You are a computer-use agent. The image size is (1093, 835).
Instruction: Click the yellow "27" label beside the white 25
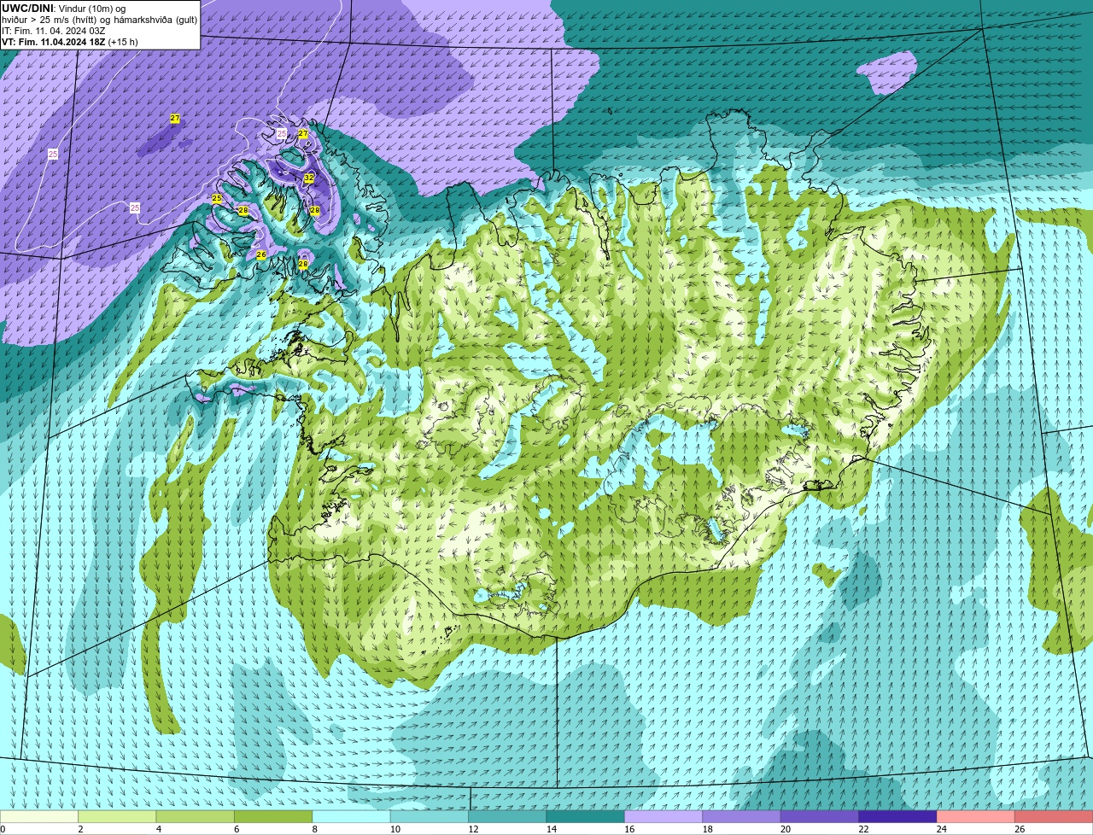click(303, 134)
